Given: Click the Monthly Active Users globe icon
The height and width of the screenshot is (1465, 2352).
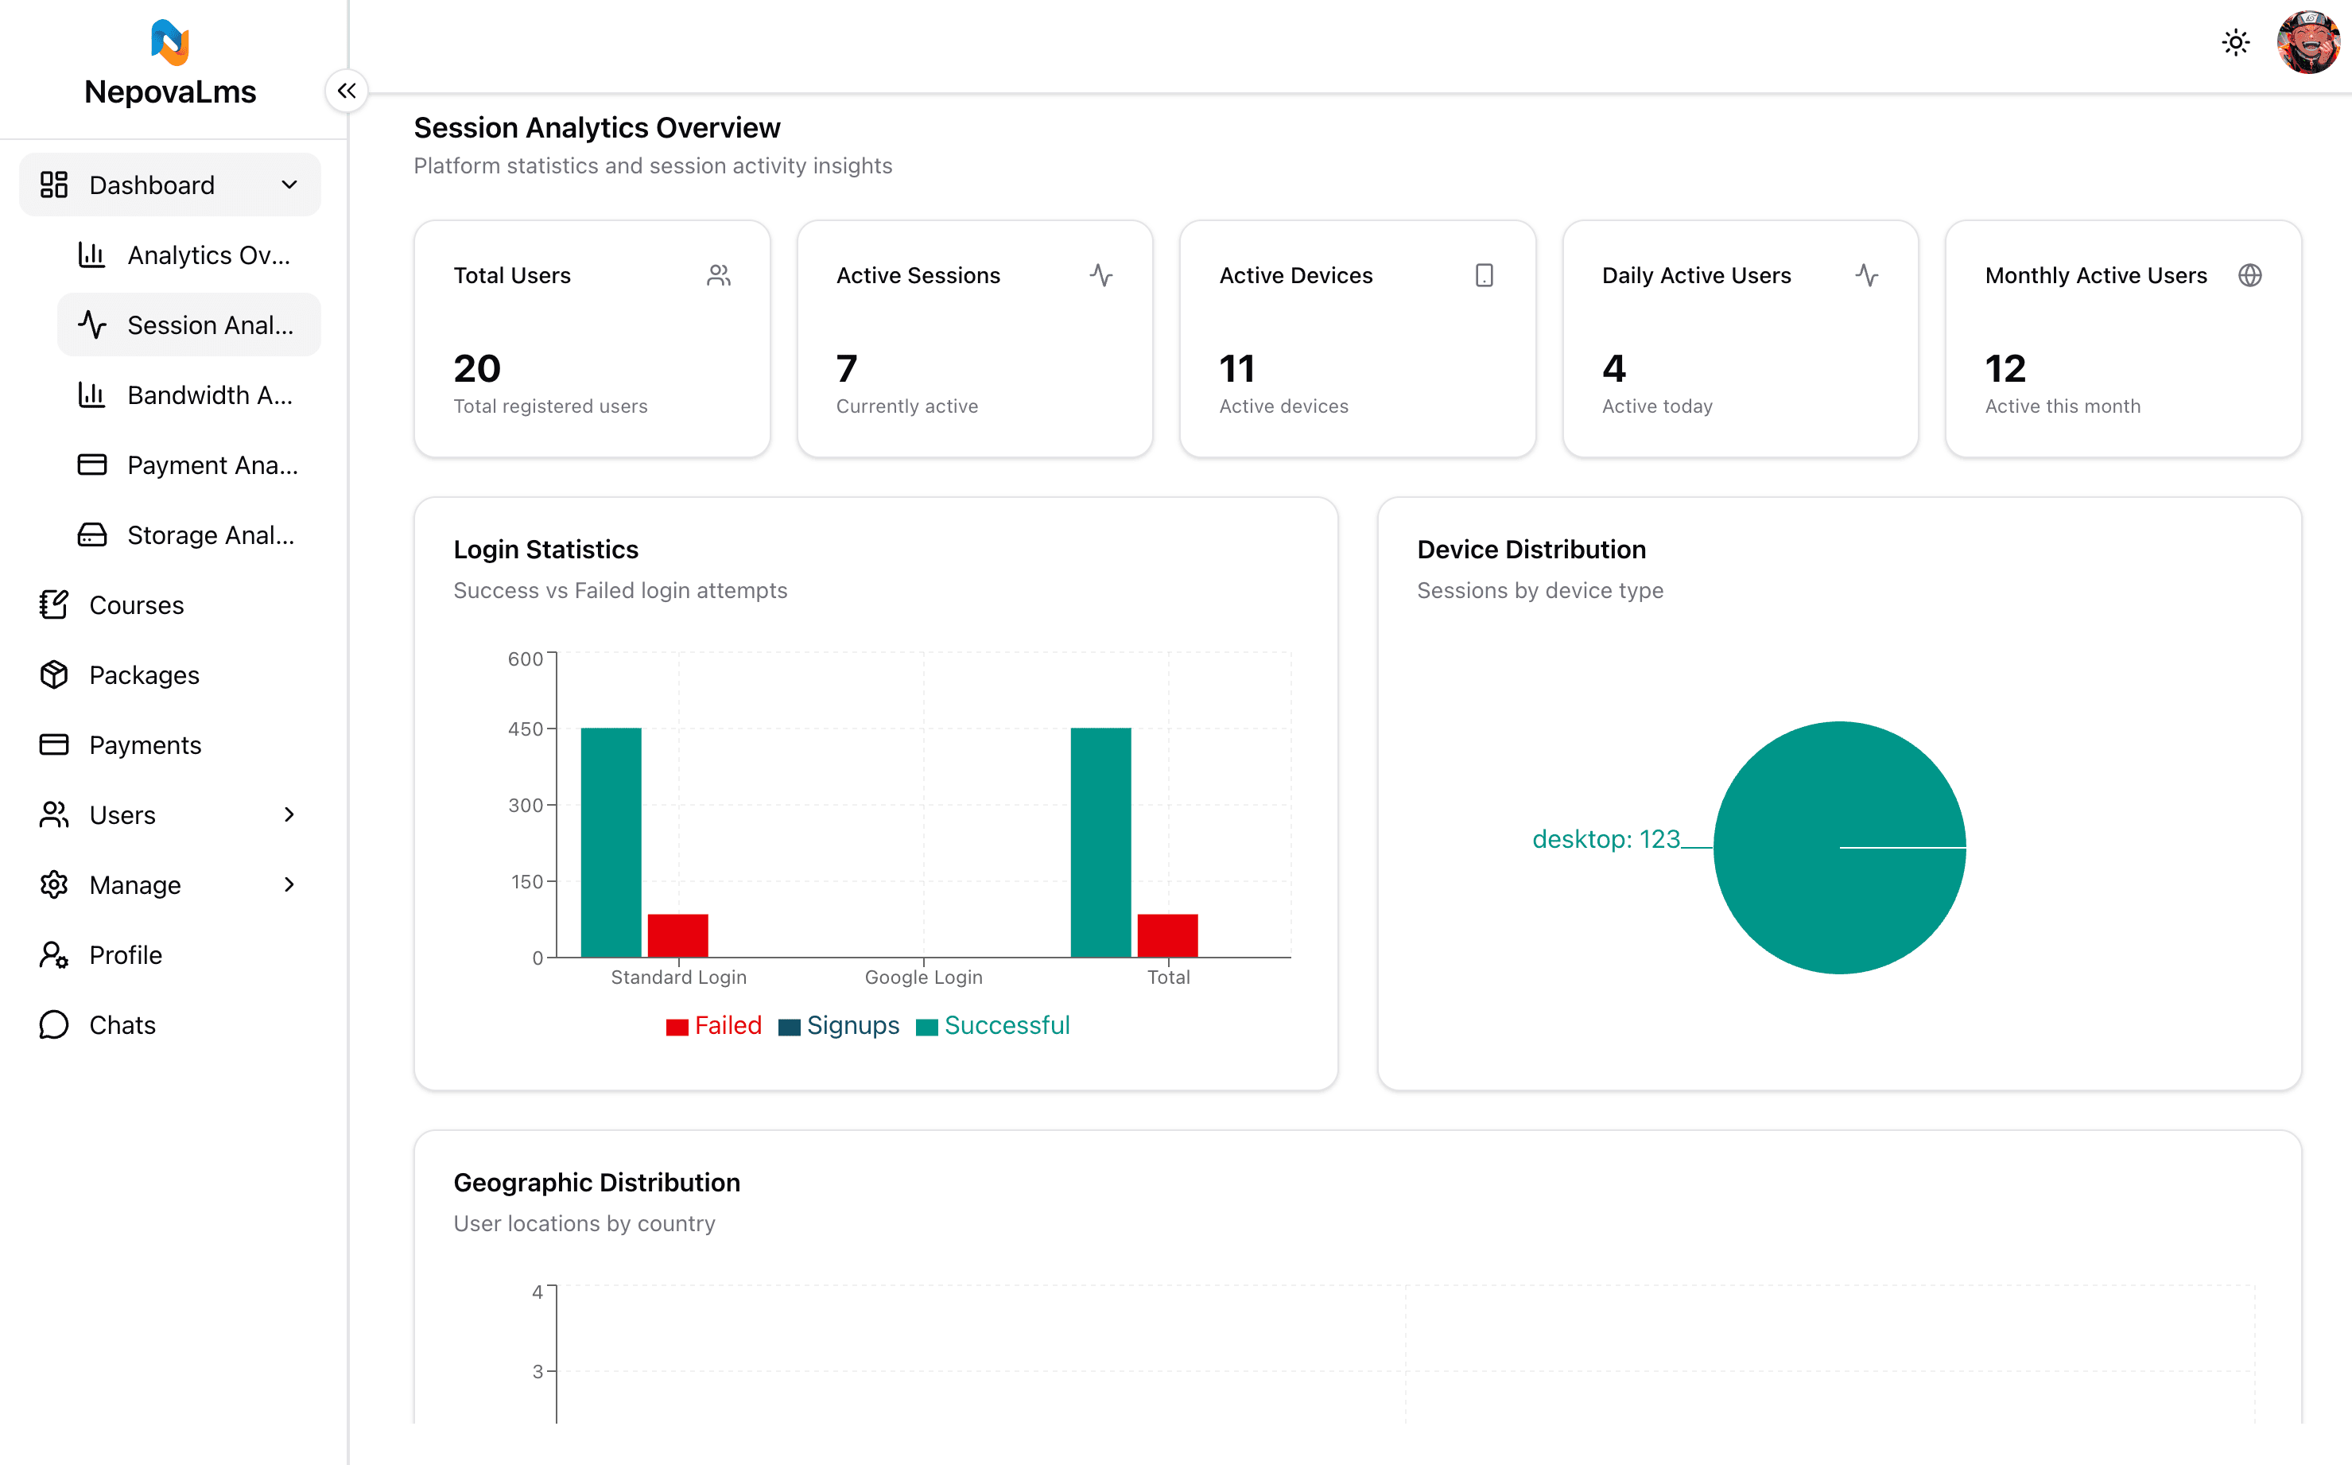Looking at the screenshot, I should coord(2250,275).
